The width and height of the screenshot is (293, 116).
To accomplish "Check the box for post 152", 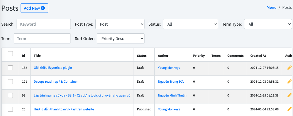I will pos(10,68).
